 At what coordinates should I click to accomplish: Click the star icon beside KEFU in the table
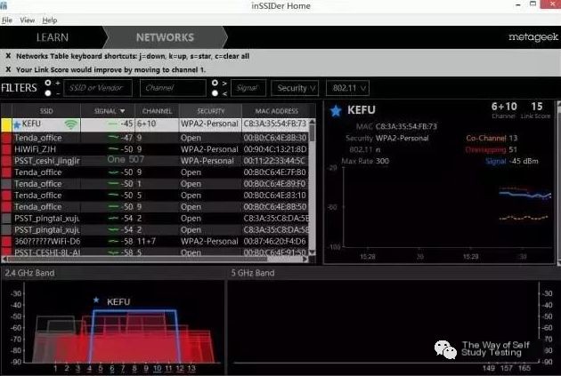tap(17, 124)
